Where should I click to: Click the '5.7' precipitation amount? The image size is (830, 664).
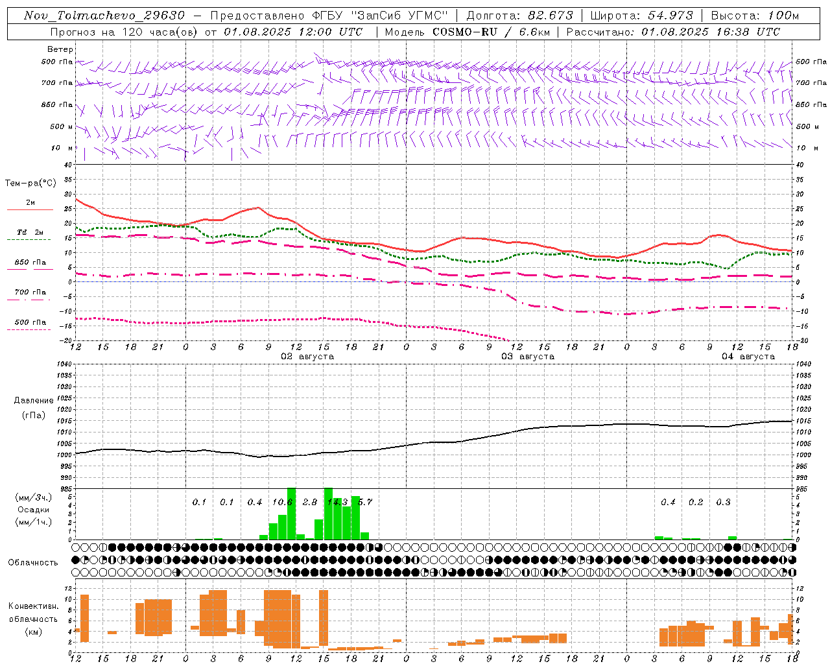(x=365, y=502)
